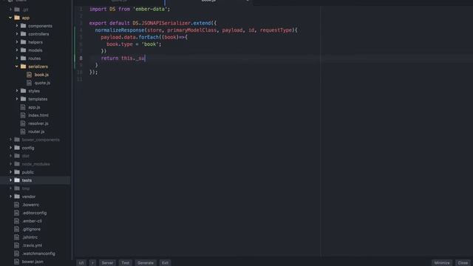Screen dimensions: 473x266
Task: Click the Exit button in bottom bar
Action: tap(165, 263)
